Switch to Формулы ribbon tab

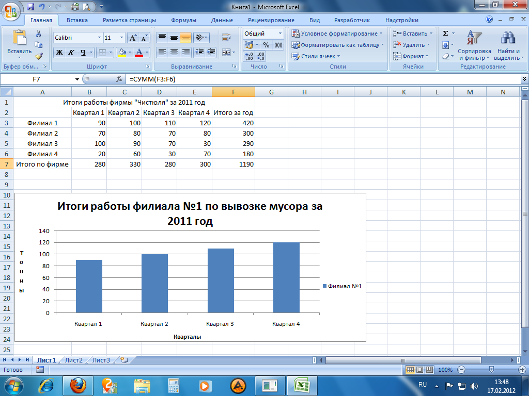click(183, 20)
